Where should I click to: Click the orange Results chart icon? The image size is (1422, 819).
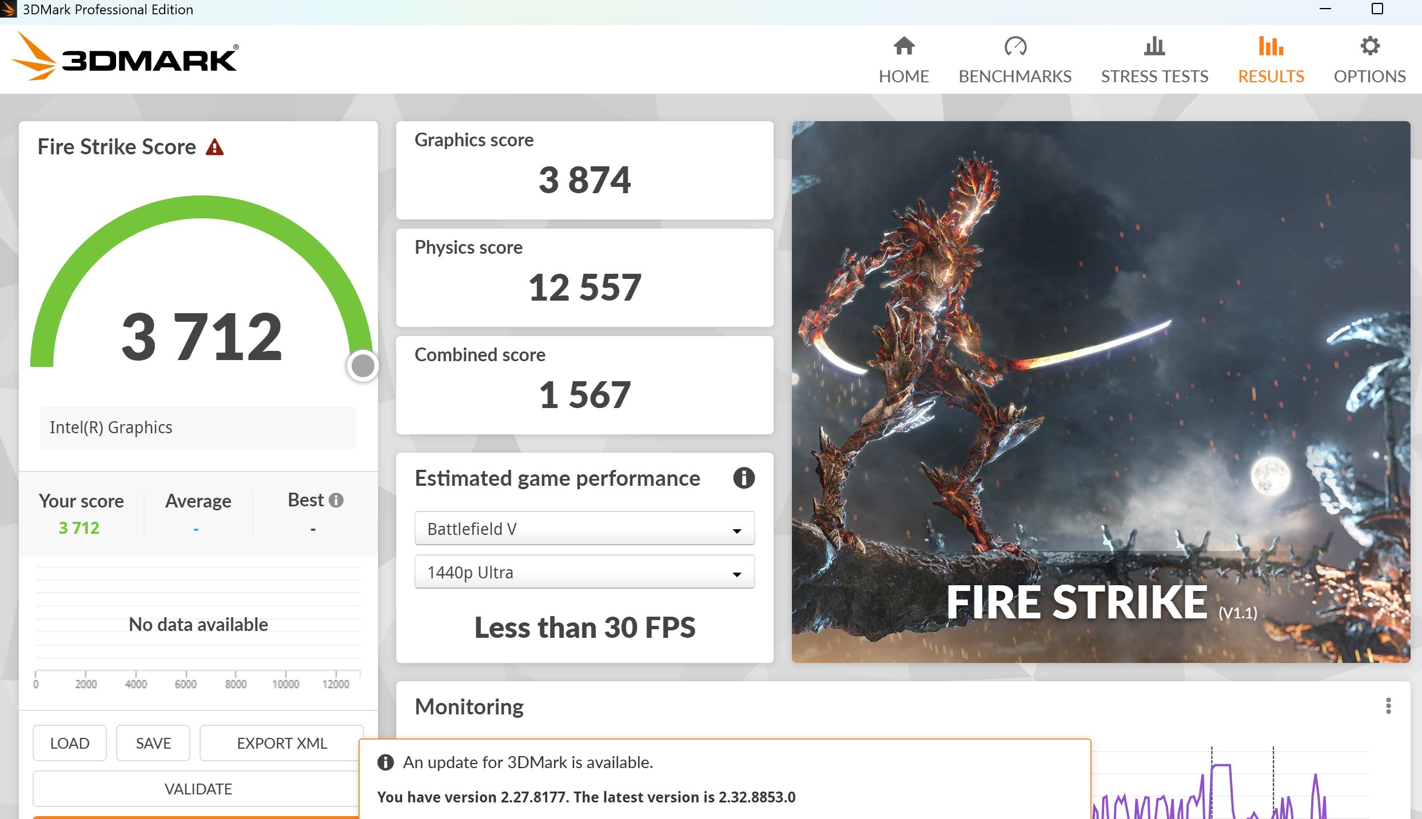click(x=1270, y=46)
